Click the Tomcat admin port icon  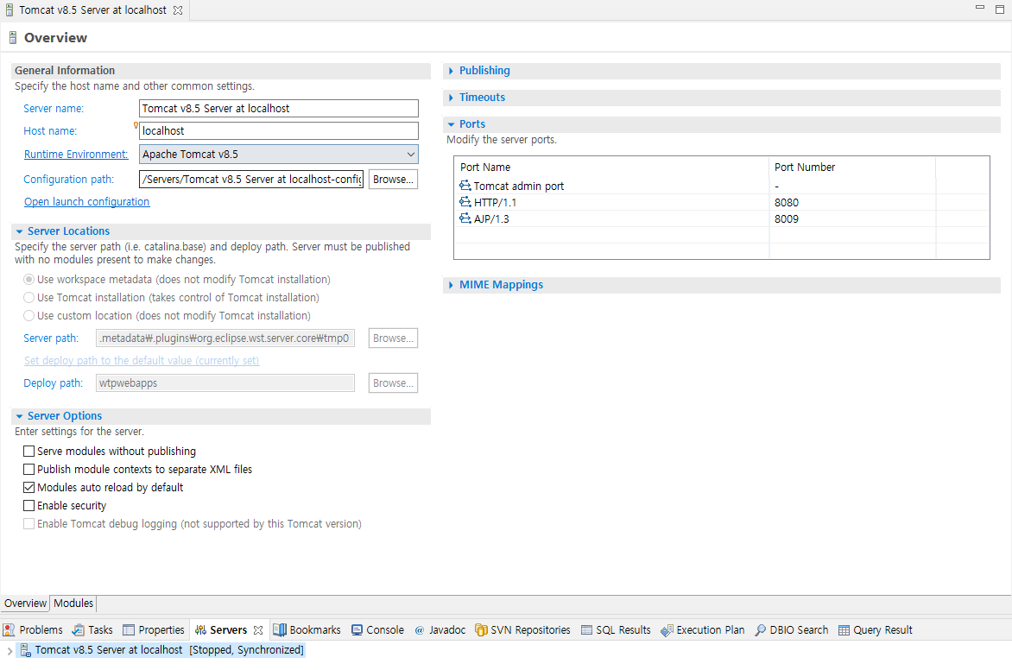(465, 186)
